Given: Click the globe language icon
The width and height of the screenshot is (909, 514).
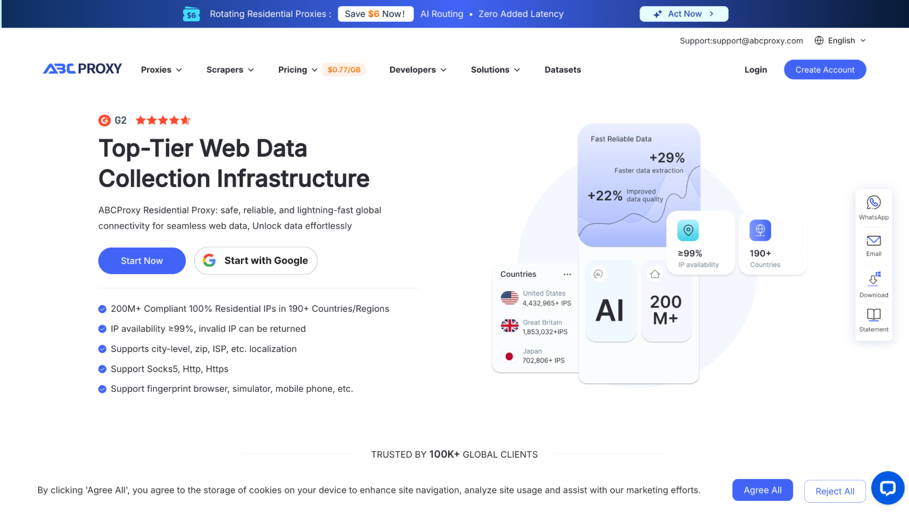Looking at the screenshot, I should click(819, 40).
